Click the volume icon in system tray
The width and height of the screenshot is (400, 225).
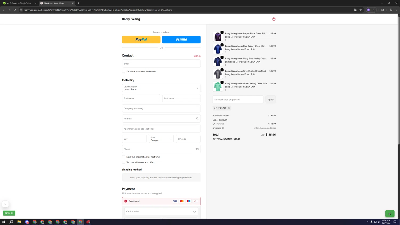(379, 222)
